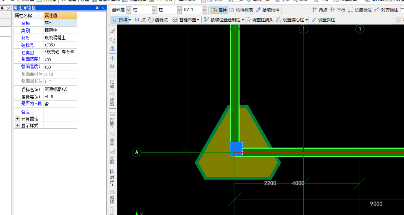Select the 两点 two-point axis tool

(x=320, y=10)
